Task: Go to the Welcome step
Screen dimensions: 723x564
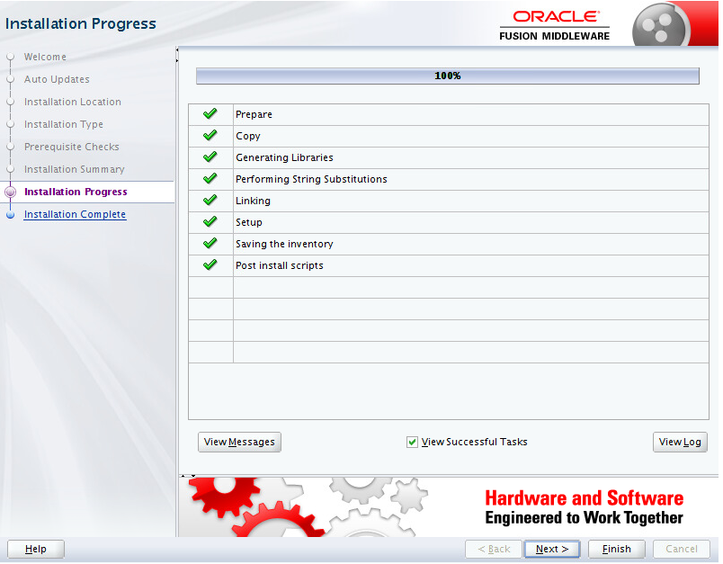Action: 45,57
